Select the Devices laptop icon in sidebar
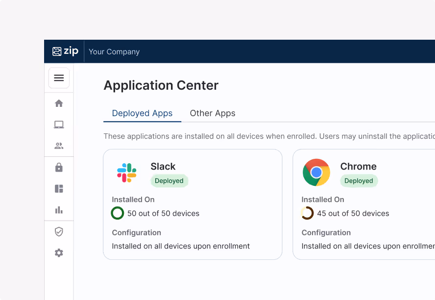Viewport: 435px width, 300px height. pos(59,125)
